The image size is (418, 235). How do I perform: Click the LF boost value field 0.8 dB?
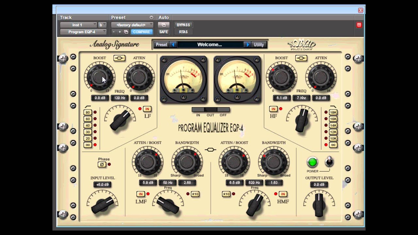tap(100, 98)
